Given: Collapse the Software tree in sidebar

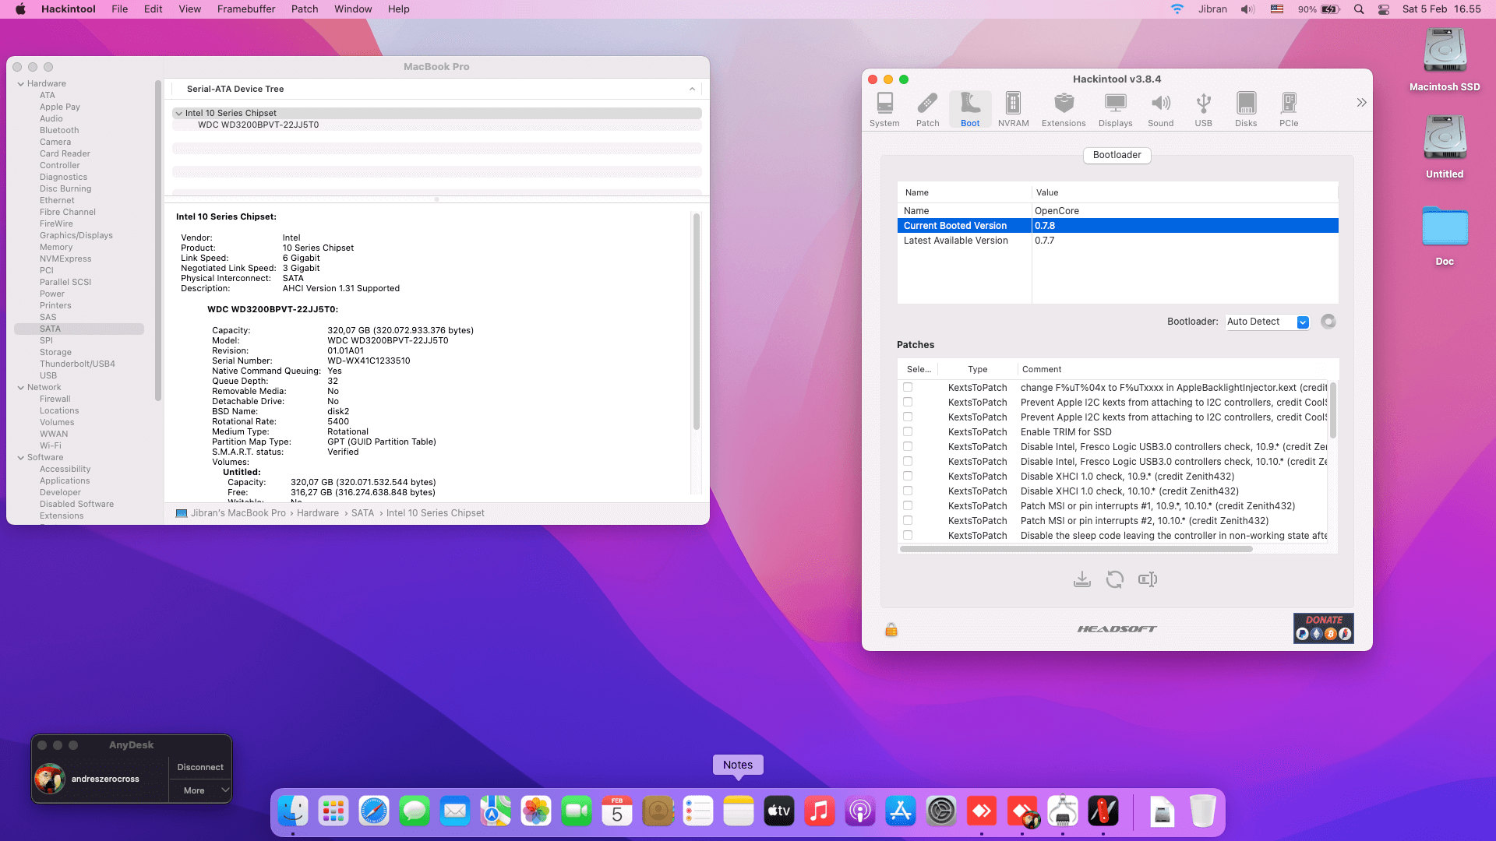Looking at the screenshot, I should tap(21, 457).
